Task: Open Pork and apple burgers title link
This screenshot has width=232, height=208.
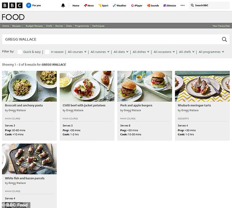Action: (x=136, y=105)
